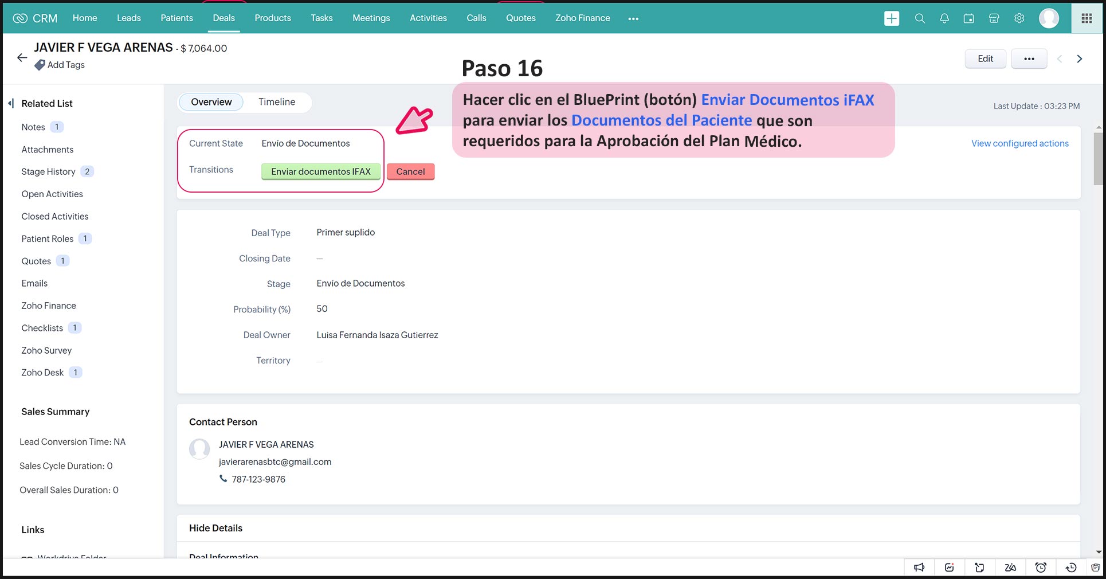Collapse the Related List sidebar
The width and height of the screenshot is (1106, 579).
pos(11,103)
